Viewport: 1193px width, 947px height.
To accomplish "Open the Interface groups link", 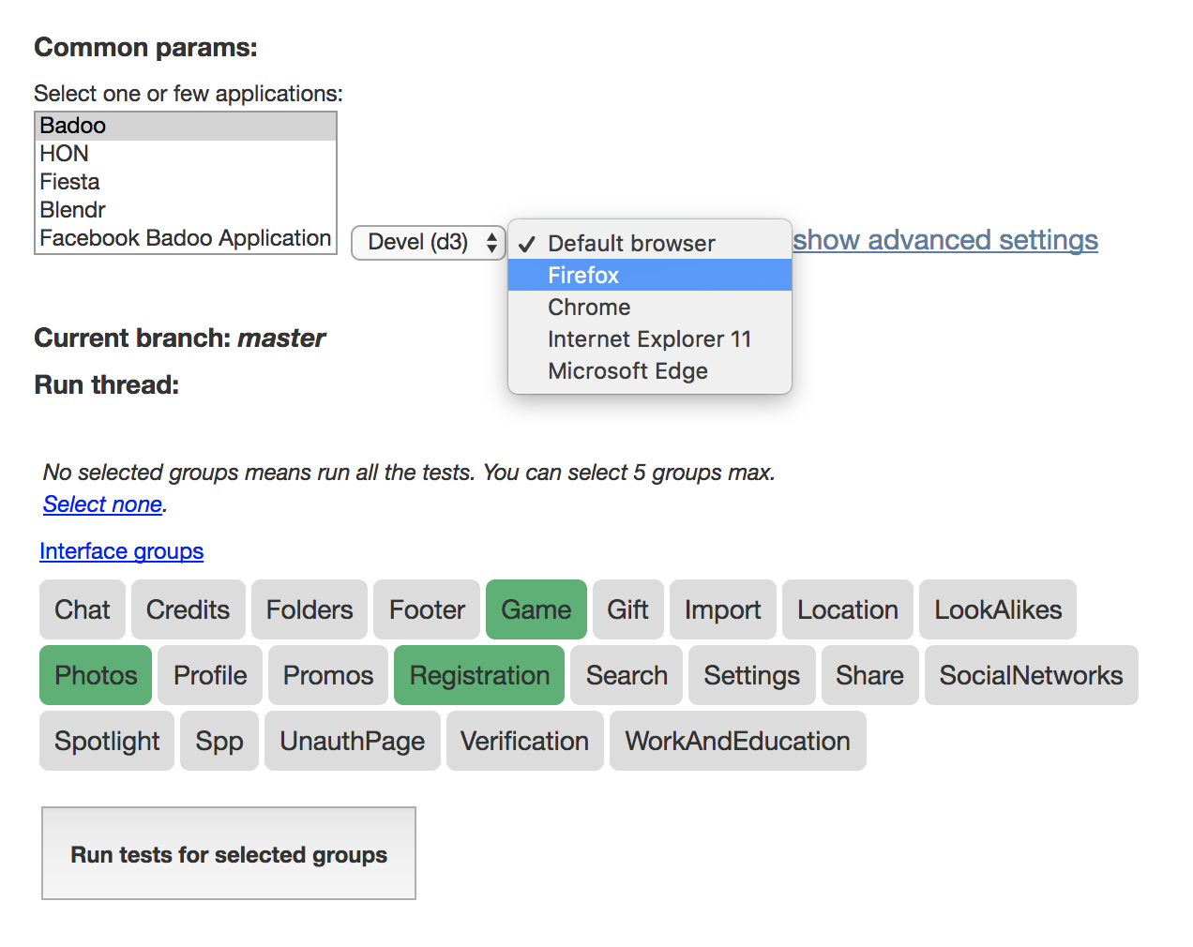I will [x=121, y=551].
